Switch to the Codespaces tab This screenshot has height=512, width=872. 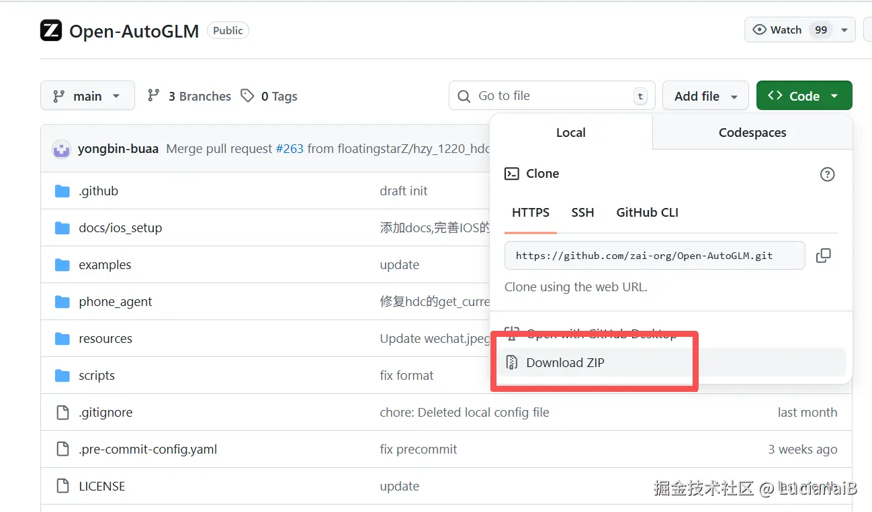click(x=752, y=133)
